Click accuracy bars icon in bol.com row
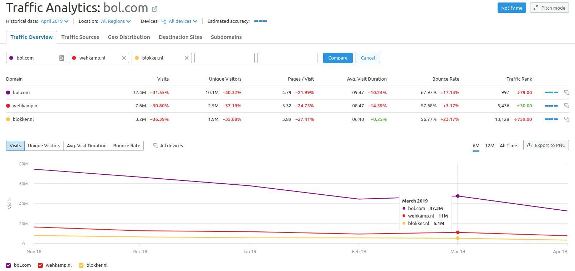 click(551, 92)
